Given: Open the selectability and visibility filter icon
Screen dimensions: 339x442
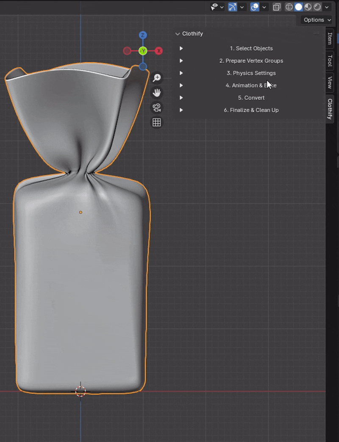Looking at the screenshot, I should 214,7.
